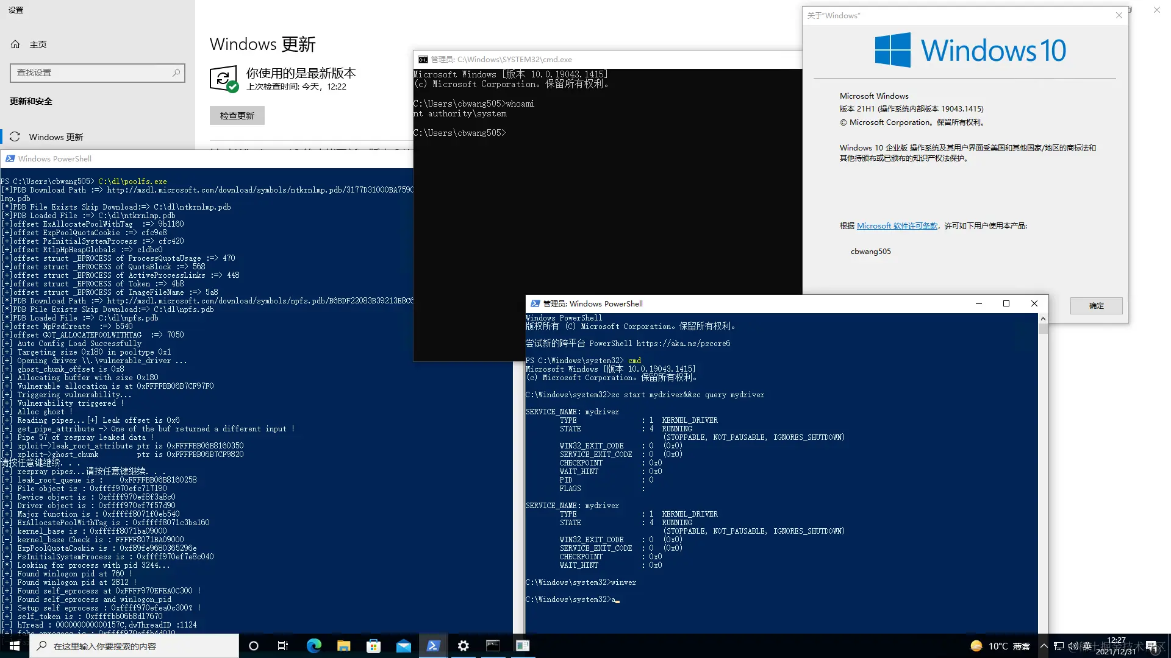
Task: Open Microsoft Store from the taskbar
Action: [x=373, y=646]
